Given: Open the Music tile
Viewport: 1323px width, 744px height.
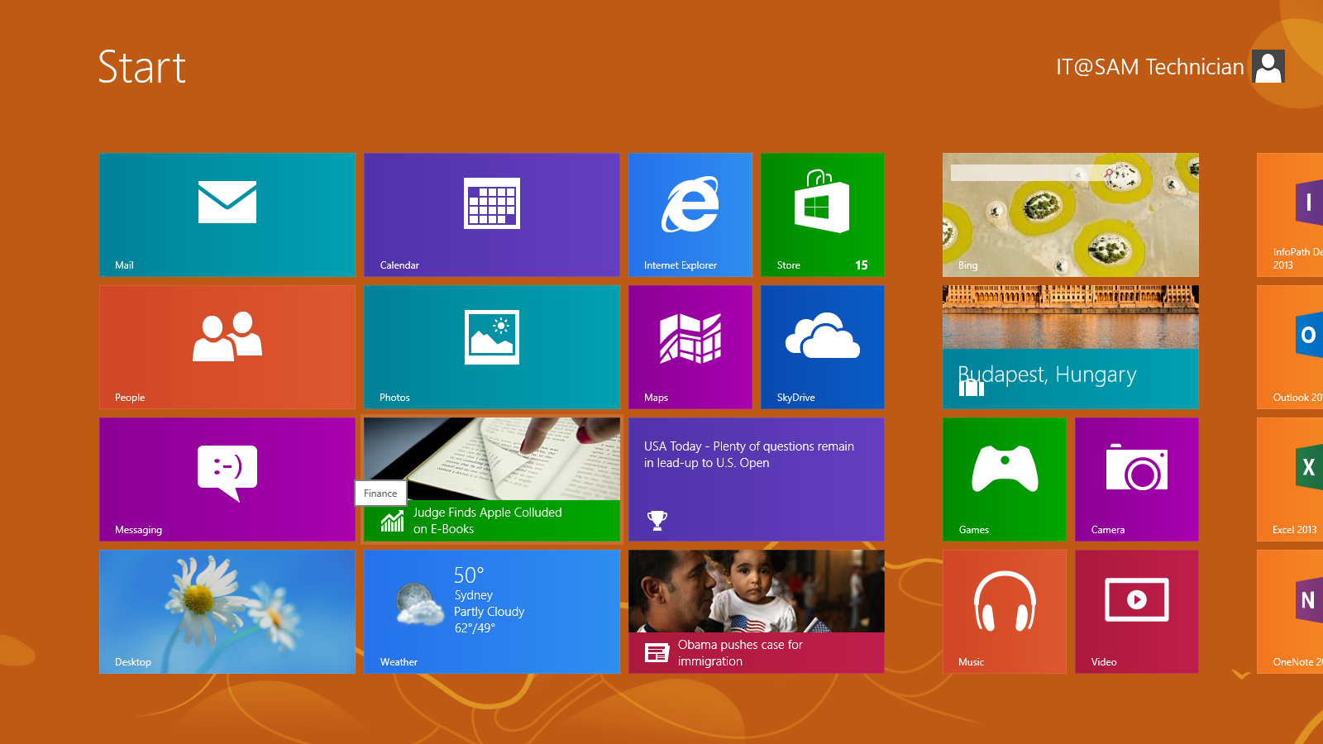Looking at the screenshot, I should (1005, 612).
